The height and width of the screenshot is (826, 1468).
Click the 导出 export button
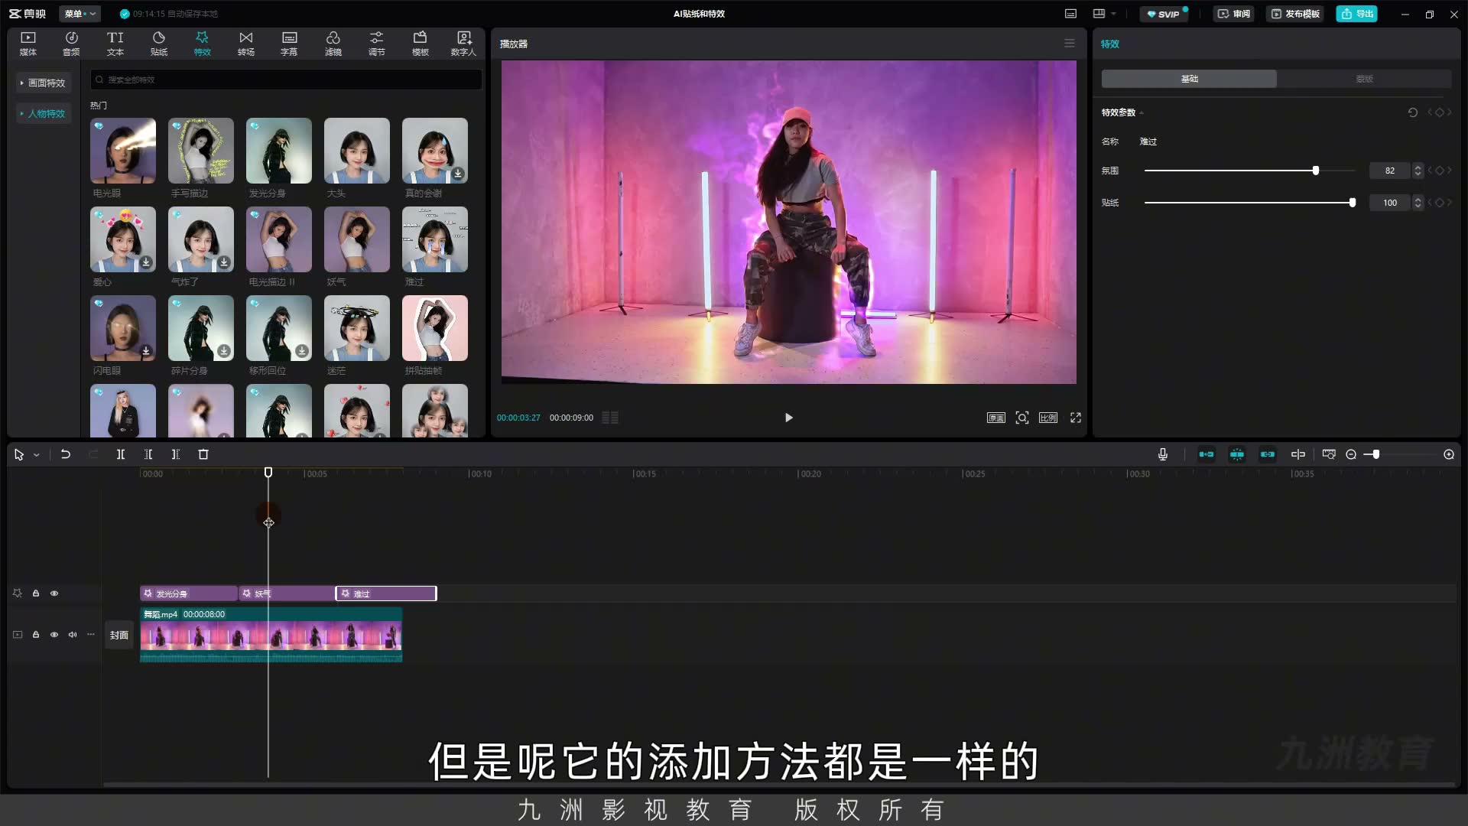1357,14
